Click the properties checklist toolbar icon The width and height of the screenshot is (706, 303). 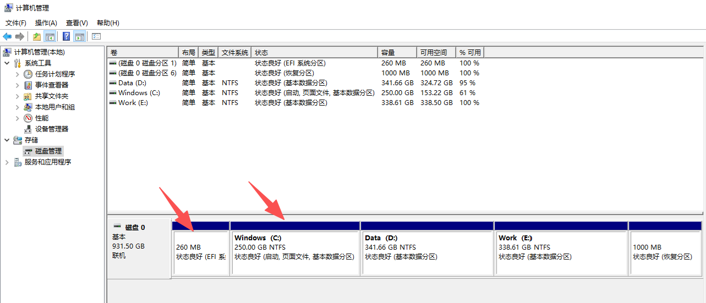click(96, 37)
